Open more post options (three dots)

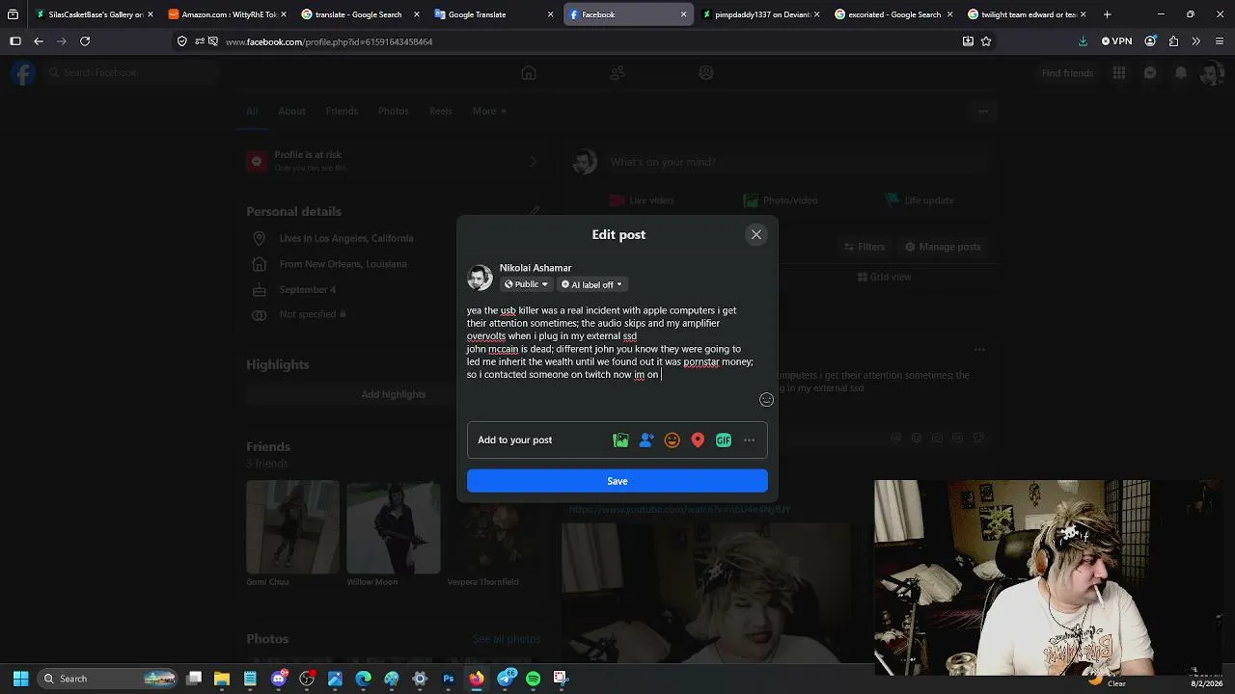click(x=749, y=440)
